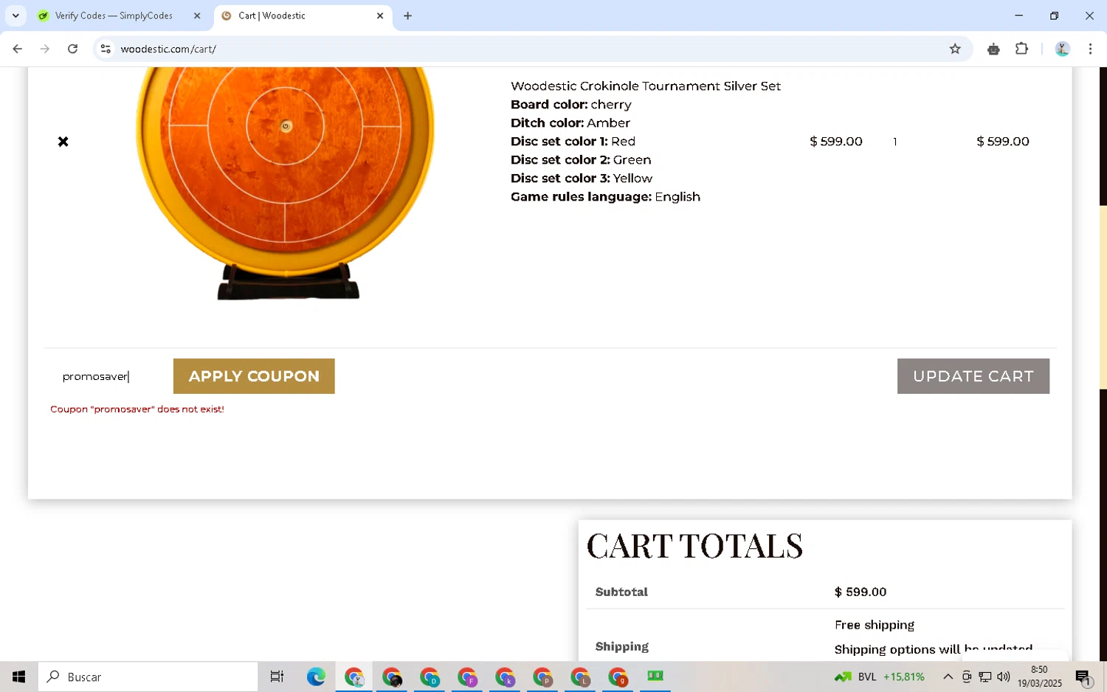
Task: Click Woodestic Crokinole Tournament Silver Set title
Action: tap(645, 86)
